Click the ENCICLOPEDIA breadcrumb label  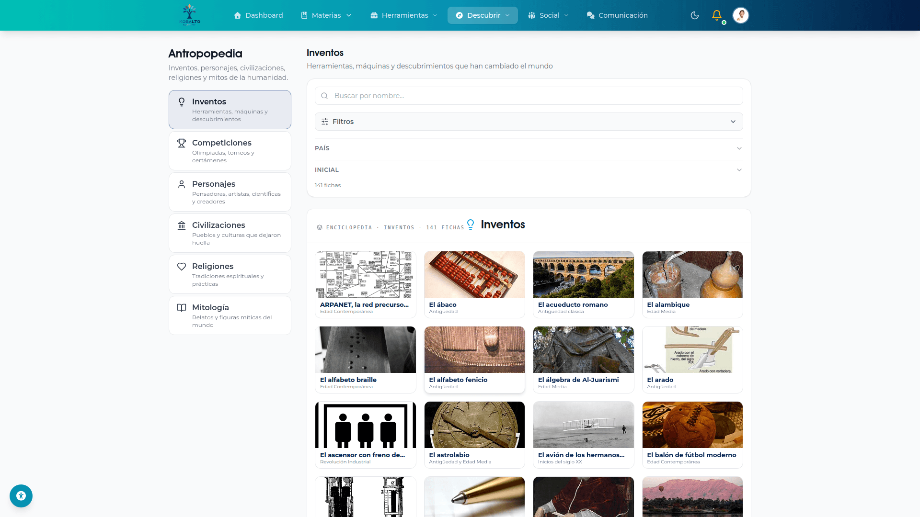pos(349,228)
